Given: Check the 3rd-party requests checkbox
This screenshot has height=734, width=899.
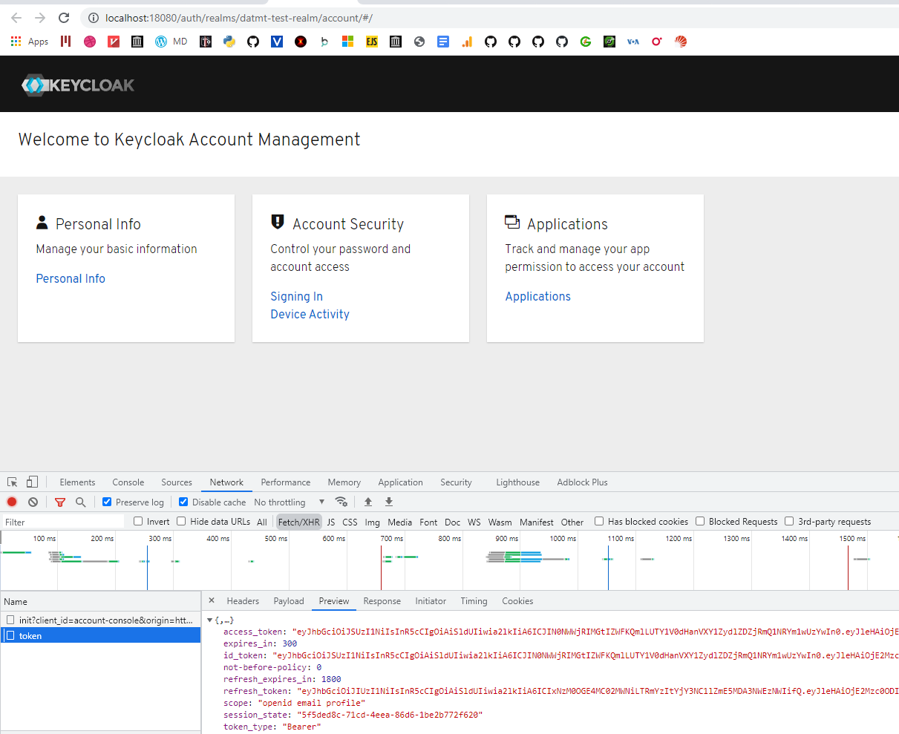Looking at the screenshot, I should 789,521.
